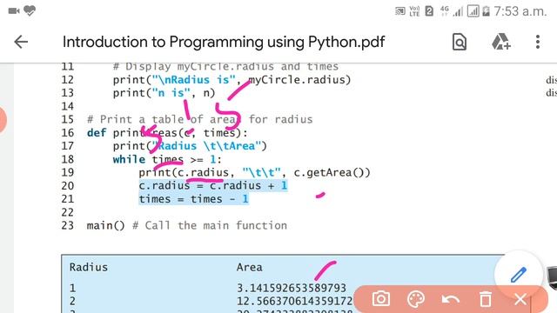The width and height of the screenshot is (557, 313).
Task: Select code line 'times = times - 1'
Action: point(193,199)
